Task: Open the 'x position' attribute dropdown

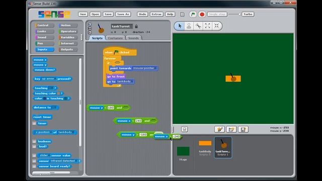Action: [x=44, y=132]
